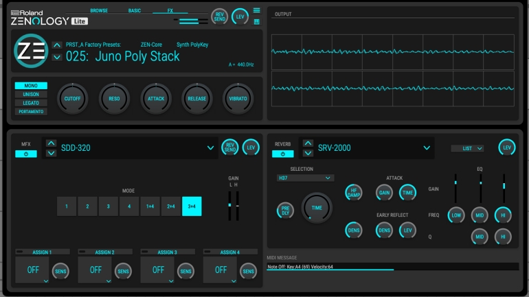The width and height of the screenshot is (529, 297).
Task: Click the large reverb TIME knob
Action: pyautogui.click(x=317, y=208)
